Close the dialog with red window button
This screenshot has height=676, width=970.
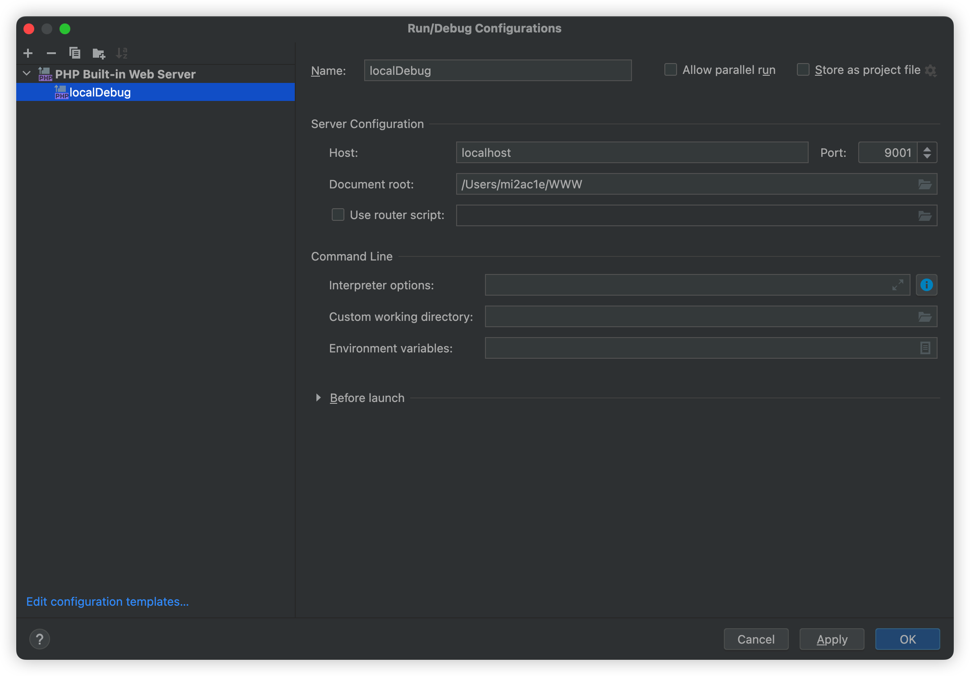[29, 29]
